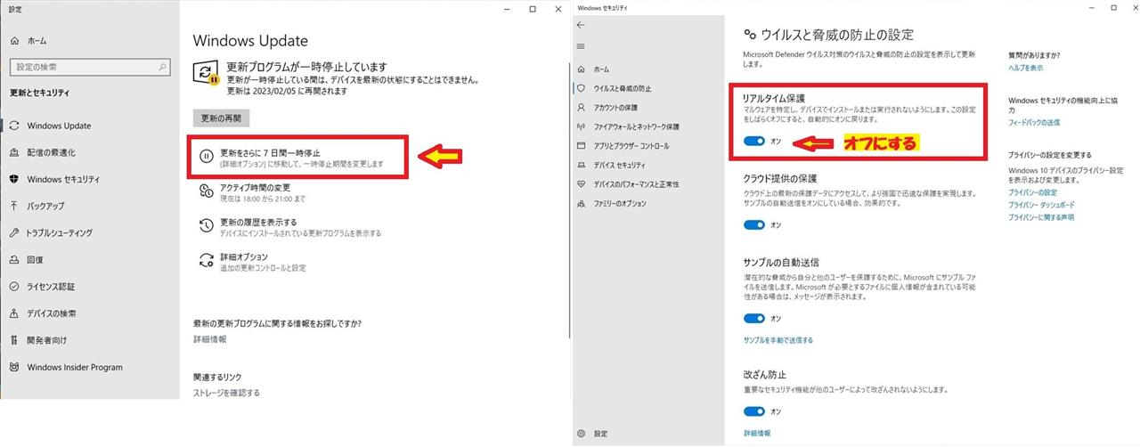Click the プライバシーの設定 link

pos(1033,192)
